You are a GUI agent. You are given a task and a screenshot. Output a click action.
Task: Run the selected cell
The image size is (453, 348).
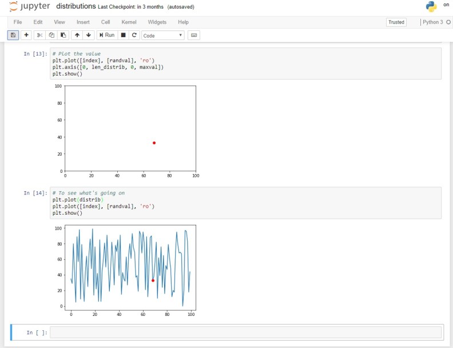click(x=107, y=35)
